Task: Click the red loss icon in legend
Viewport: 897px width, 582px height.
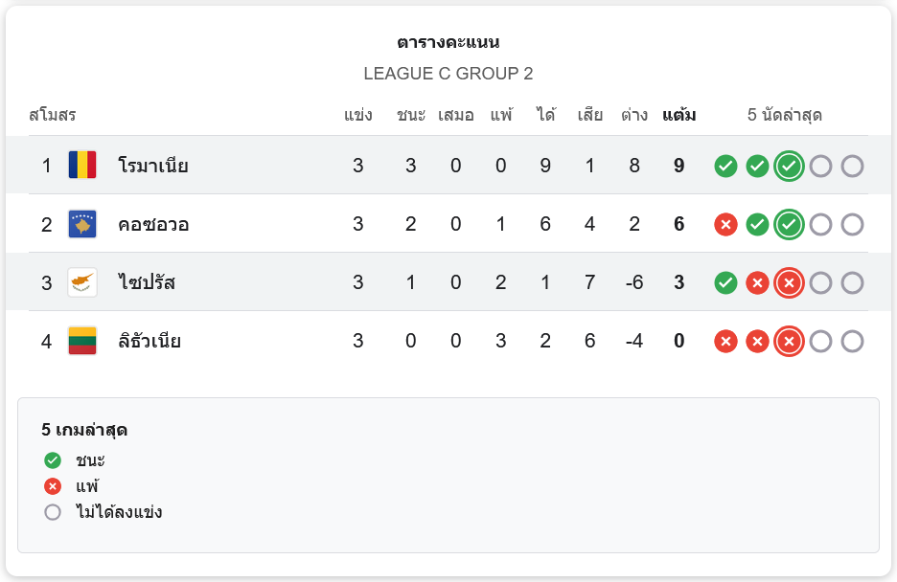Action: point(53,486)
